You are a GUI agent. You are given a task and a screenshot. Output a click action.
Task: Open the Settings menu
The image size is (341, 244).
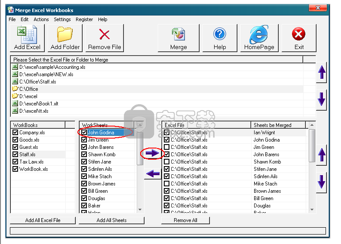[62, 19]
